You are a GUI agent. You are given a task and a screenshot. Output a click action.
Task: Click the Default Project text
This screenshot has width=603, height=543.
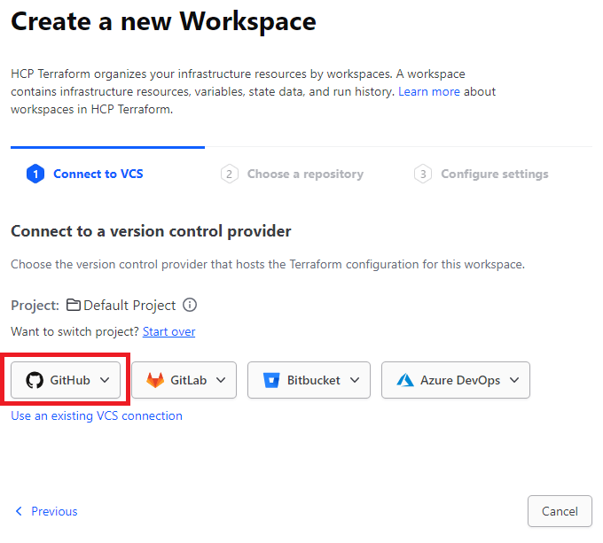129,306
